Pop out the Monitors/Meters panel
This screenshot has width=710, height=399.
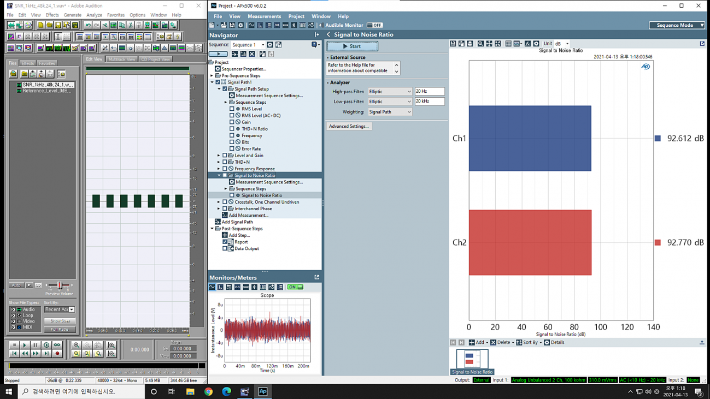[316, 277]
